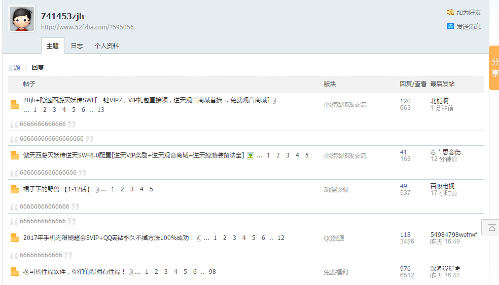
Task: Open 小游戏修改交流 forum for 20jb thread
Action: [x=345, y=104]
